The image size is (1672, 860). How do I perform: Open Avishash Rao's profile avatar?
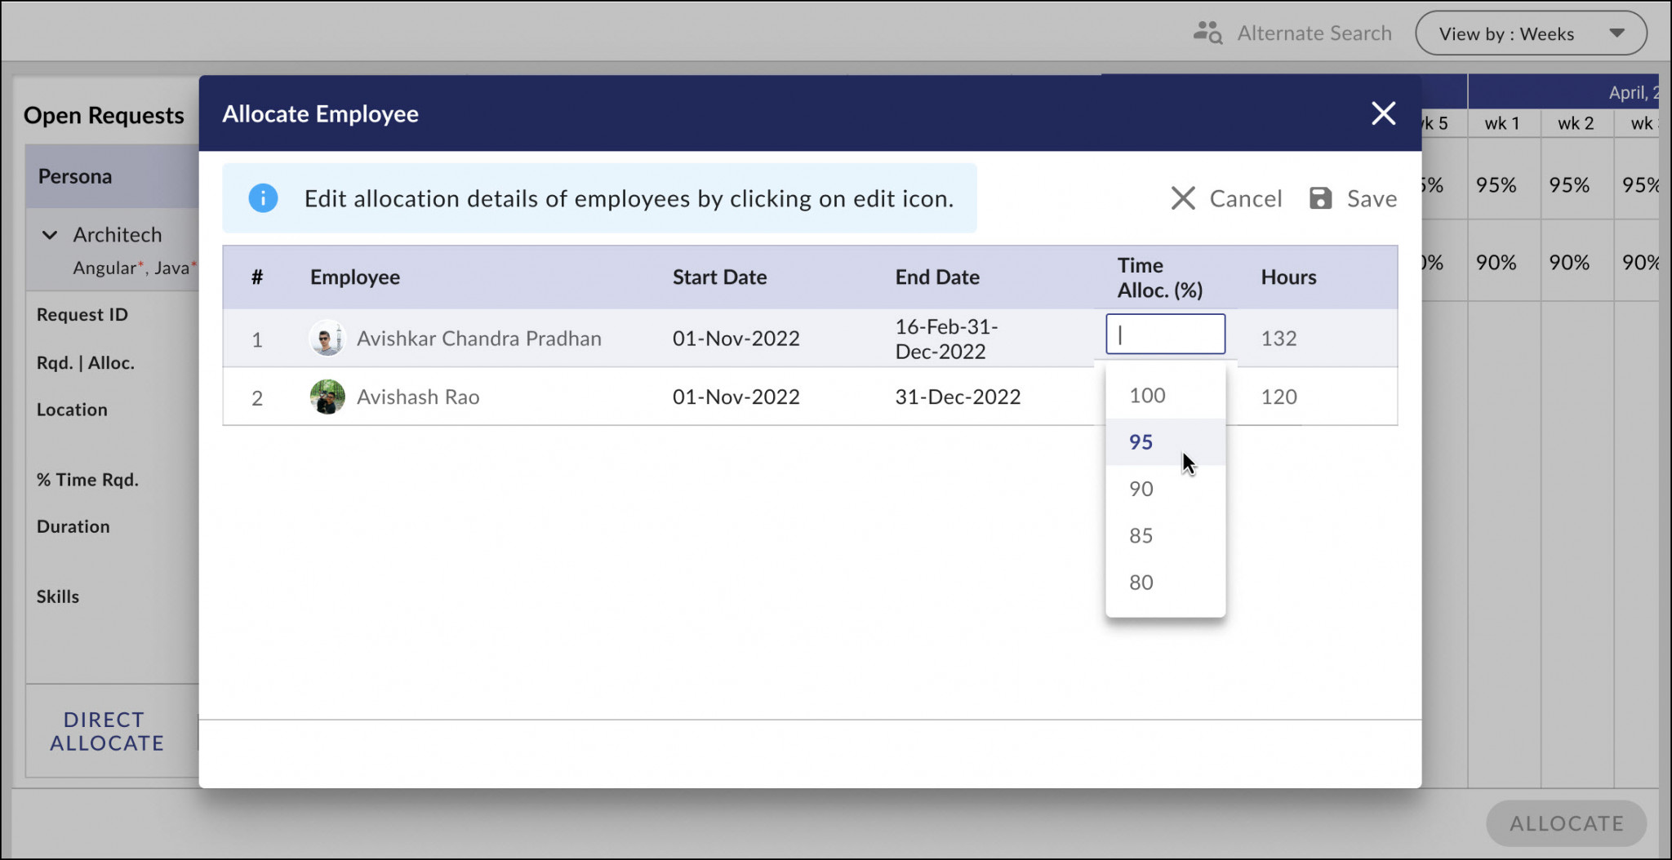pos(327,397)
